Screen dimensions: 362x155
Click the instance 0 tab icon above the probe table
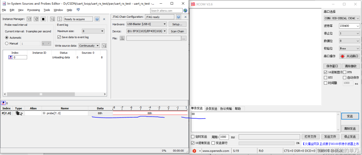3,103
